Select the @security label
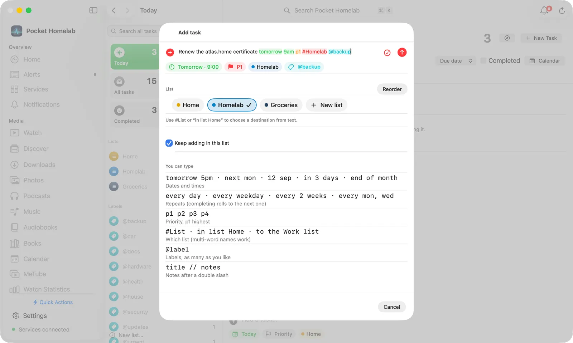The height and width of the screenshot is (343, 573). [135, 312]
